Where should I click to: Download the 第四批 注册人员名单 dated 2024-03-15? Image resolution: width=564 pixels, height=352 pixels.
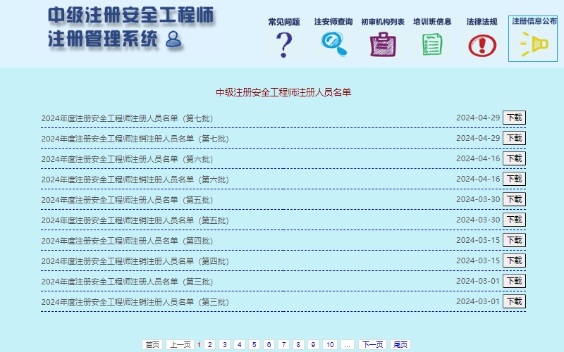[x=514, y=241]
